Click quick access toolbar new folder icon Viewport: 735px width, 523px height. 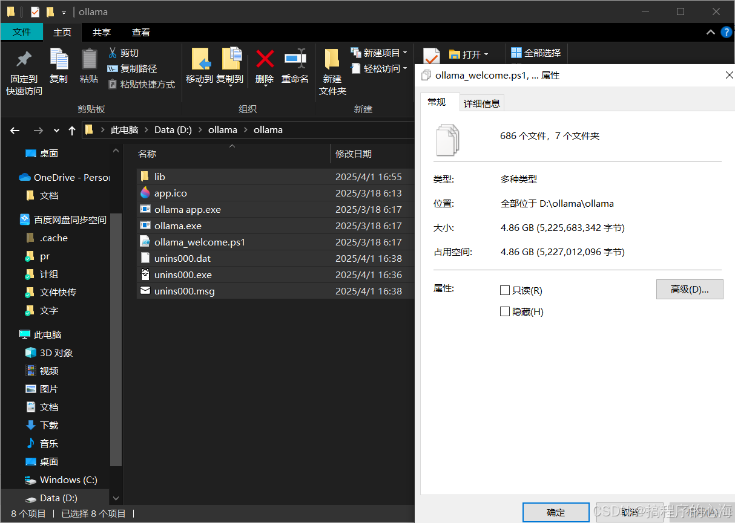pos(50,12)
